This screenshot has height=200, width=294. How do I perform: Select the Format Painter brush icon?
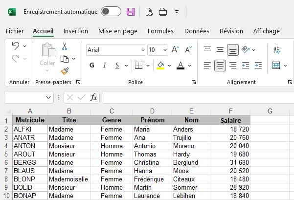pos(65,71)
